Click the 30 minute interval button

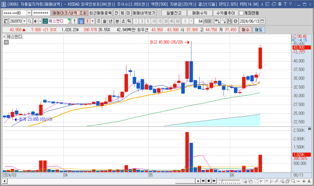point(166,21)
